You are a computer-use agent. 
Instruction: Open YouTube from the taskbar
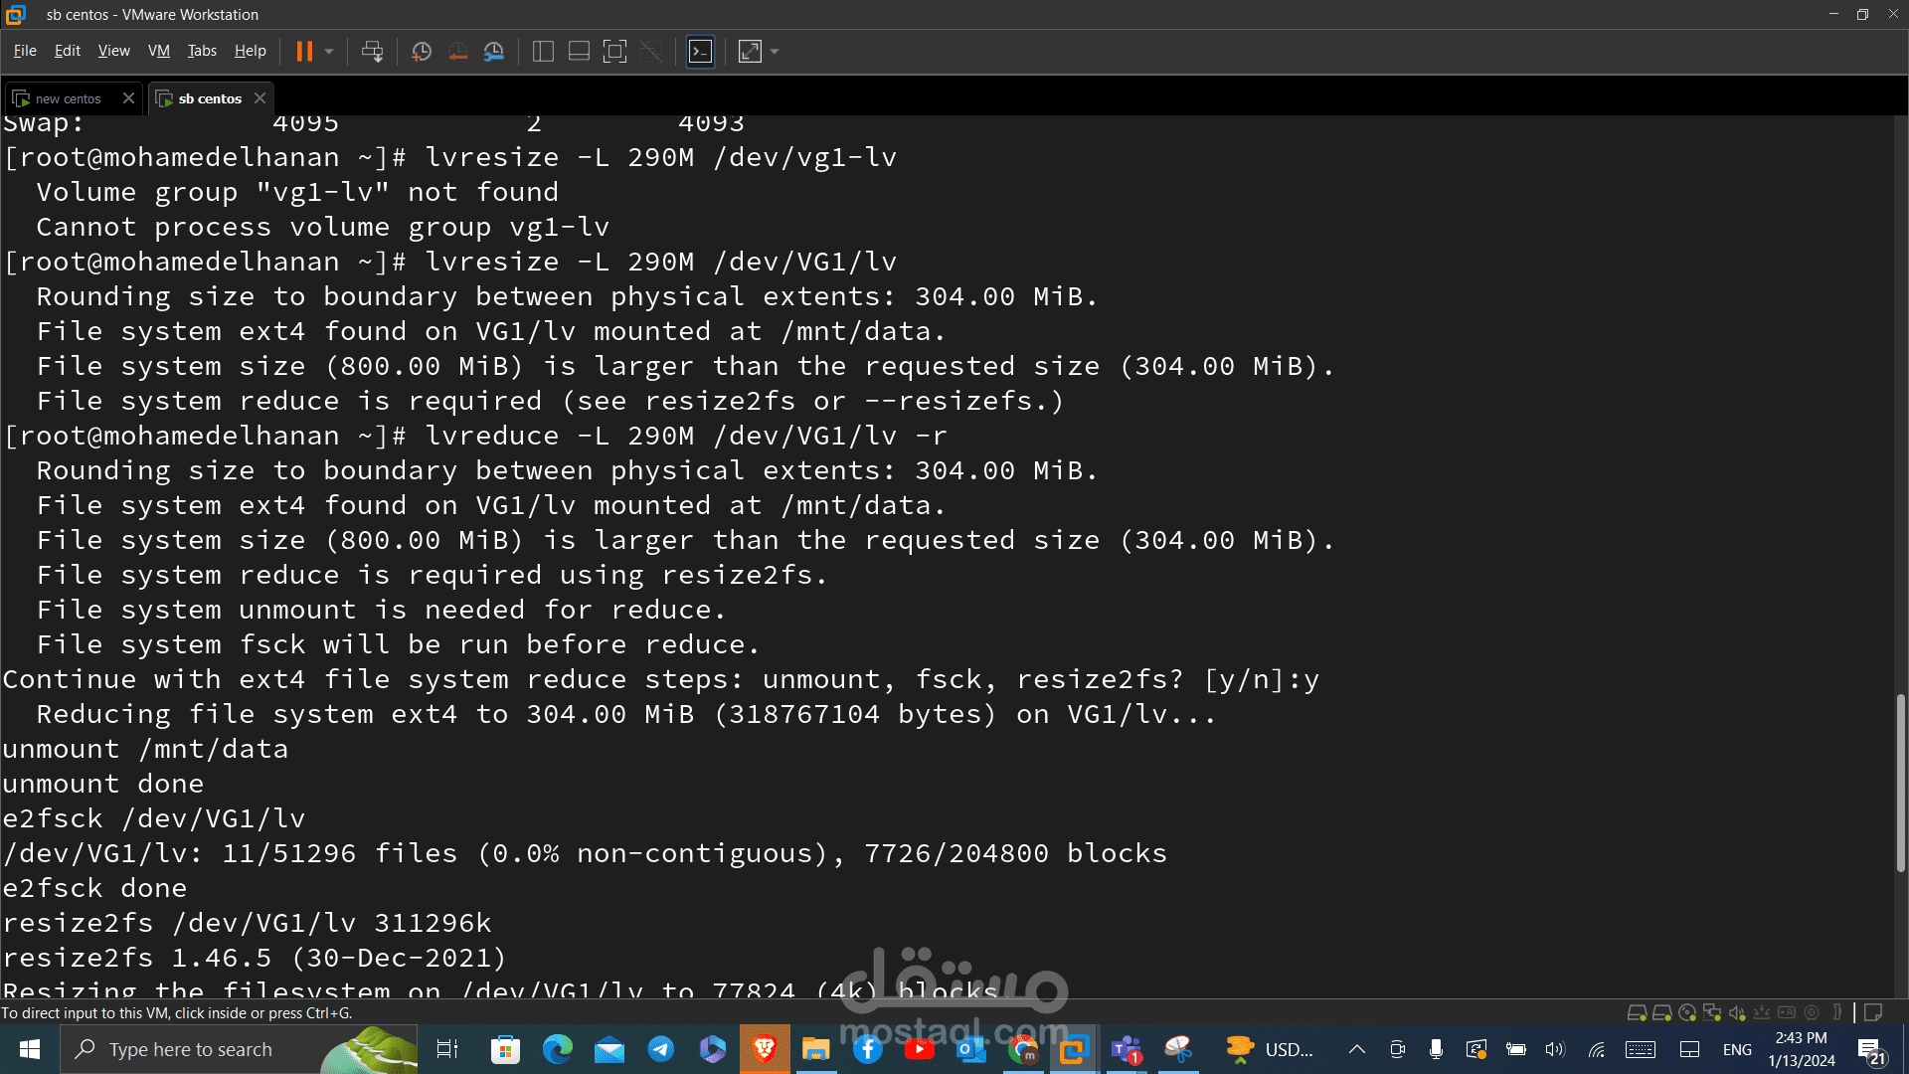pos(920,1049)
